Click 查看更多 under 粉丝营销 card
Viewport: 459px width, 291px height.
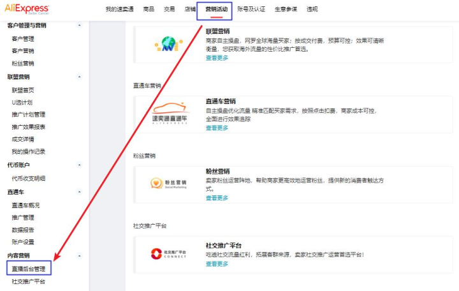[217, 198]
